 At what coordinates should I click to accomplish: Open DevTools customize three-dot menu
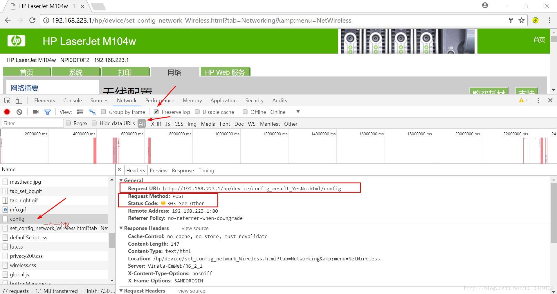tap(538, 100)
